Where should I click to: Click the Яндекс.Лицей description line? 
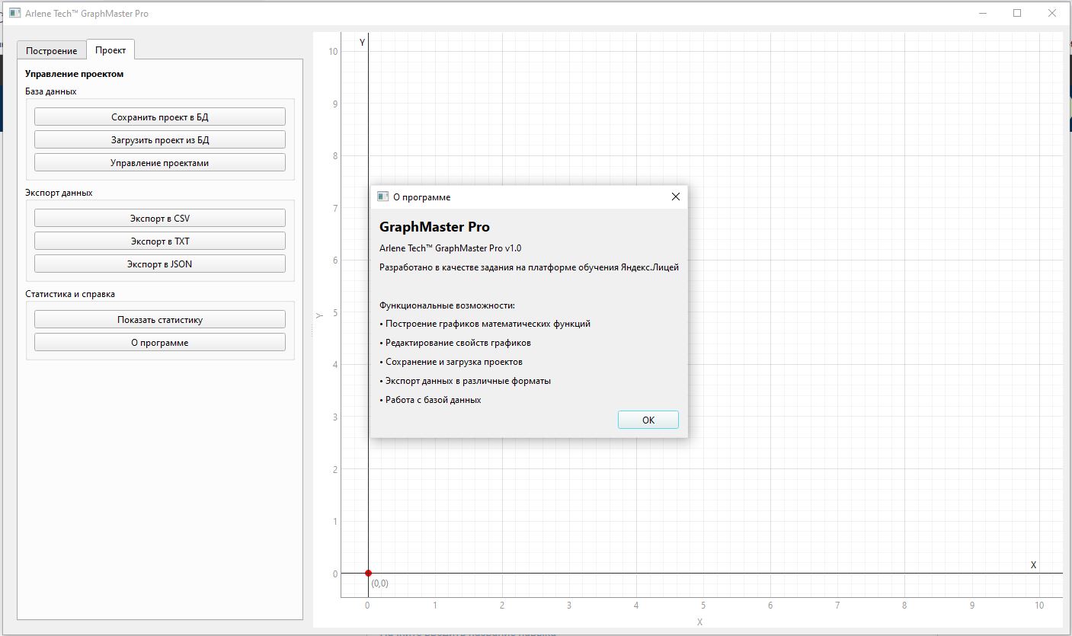click(x=529, y=267)
